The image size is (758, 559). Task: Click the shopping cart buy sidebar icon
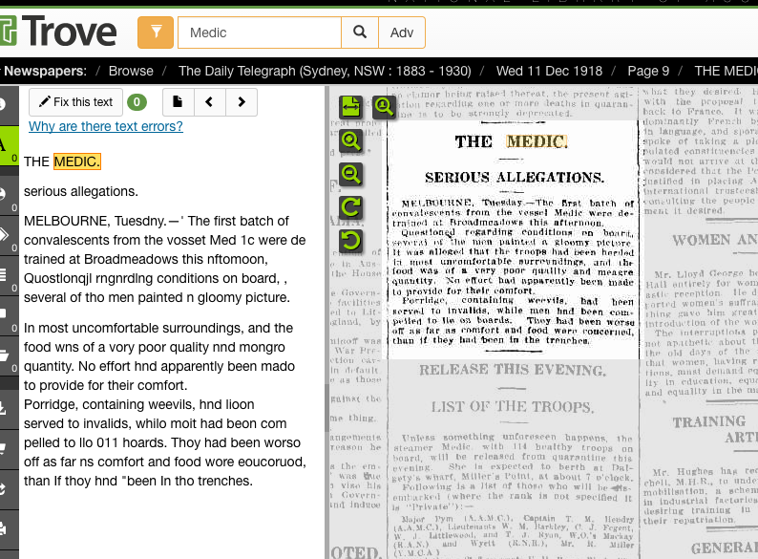(x=10, y=448)
